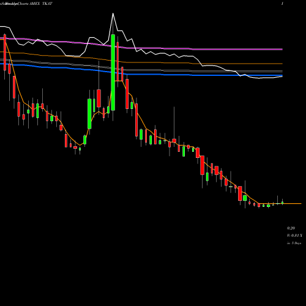Click the '0.20' price value
The image size is (306, 306).
(291, 228)
